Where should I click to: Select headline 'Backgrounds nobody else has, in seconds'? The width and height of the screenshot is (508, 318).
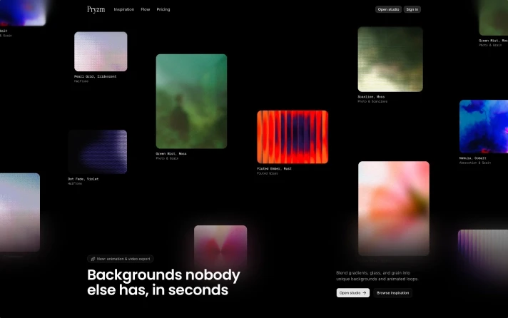[x=163, y=282]
